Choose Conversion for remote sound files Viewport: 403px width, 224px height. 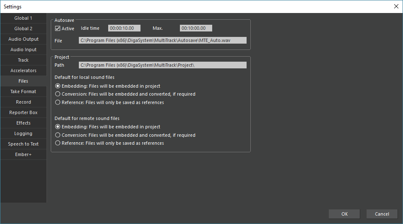click(x=58, y=135)
